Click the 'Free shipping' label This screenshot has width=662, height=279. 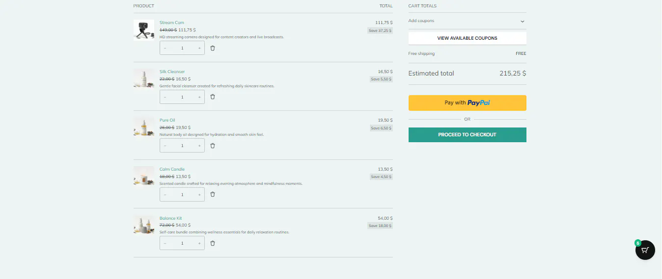click(x=421, y=53)
